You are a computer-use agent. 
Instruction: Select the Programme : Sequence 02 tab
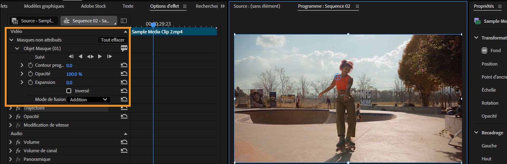[x=324, y=6]
